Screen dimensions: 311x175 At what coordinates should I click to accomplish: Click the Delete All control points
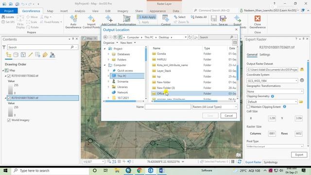pyautogui.click(x=199, y=17)
